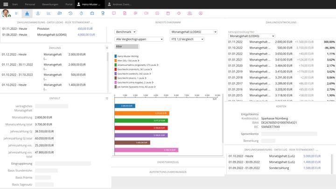Screen dimensions: 336x189
Task: Open the Alle Vergleichsgruppen dropdown
Action: point(139,39)
